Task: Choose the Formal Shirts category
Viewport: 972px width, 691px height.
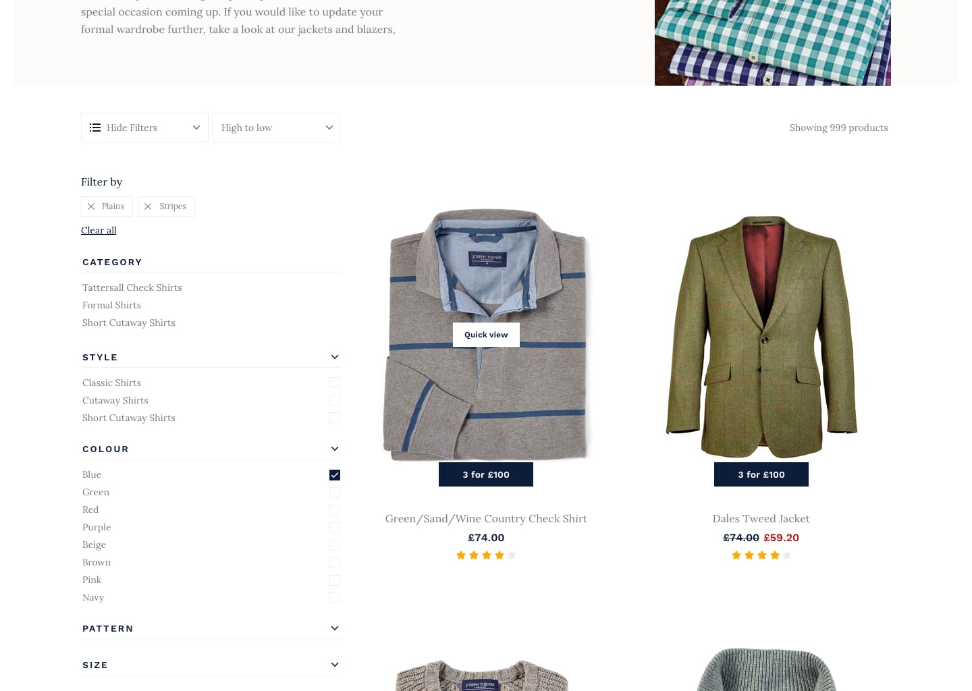Action: 111,305
